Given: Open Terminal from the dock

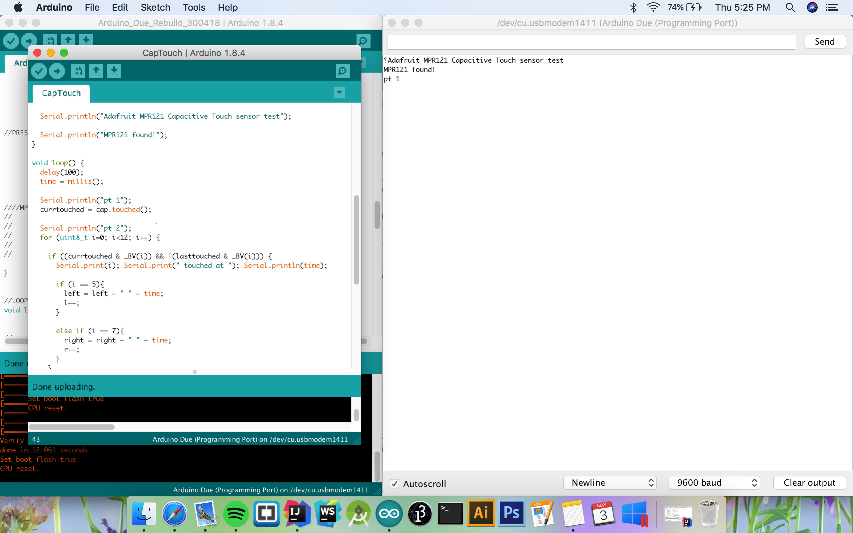Looking at the screenshot, I should coord(450,513).
